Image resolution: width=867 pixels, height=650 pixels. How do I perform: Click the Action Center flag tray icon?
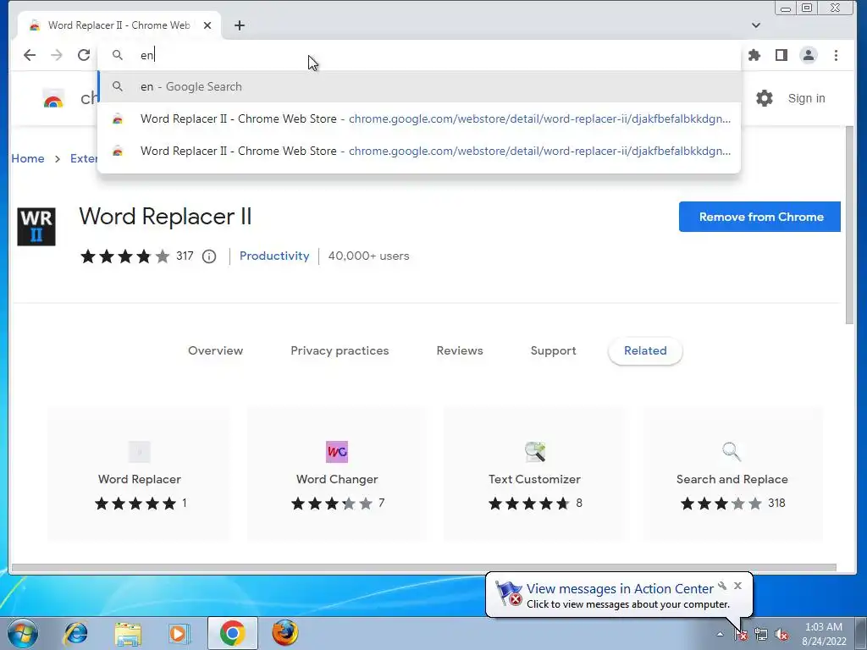tap(740, 635)
